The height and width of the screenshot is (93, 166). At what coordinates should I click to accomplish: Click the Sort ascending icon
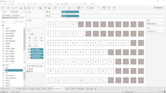pyautogui.click(x=59, y=8)
